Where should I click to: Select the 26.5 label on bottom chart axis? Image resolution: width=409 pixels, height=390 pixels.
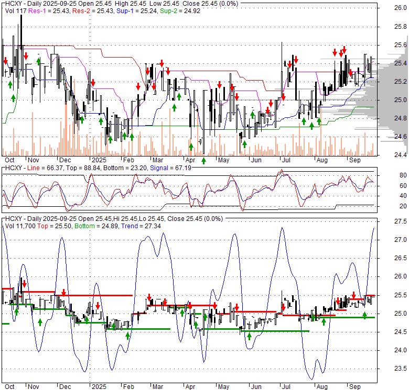coord(401,258)
